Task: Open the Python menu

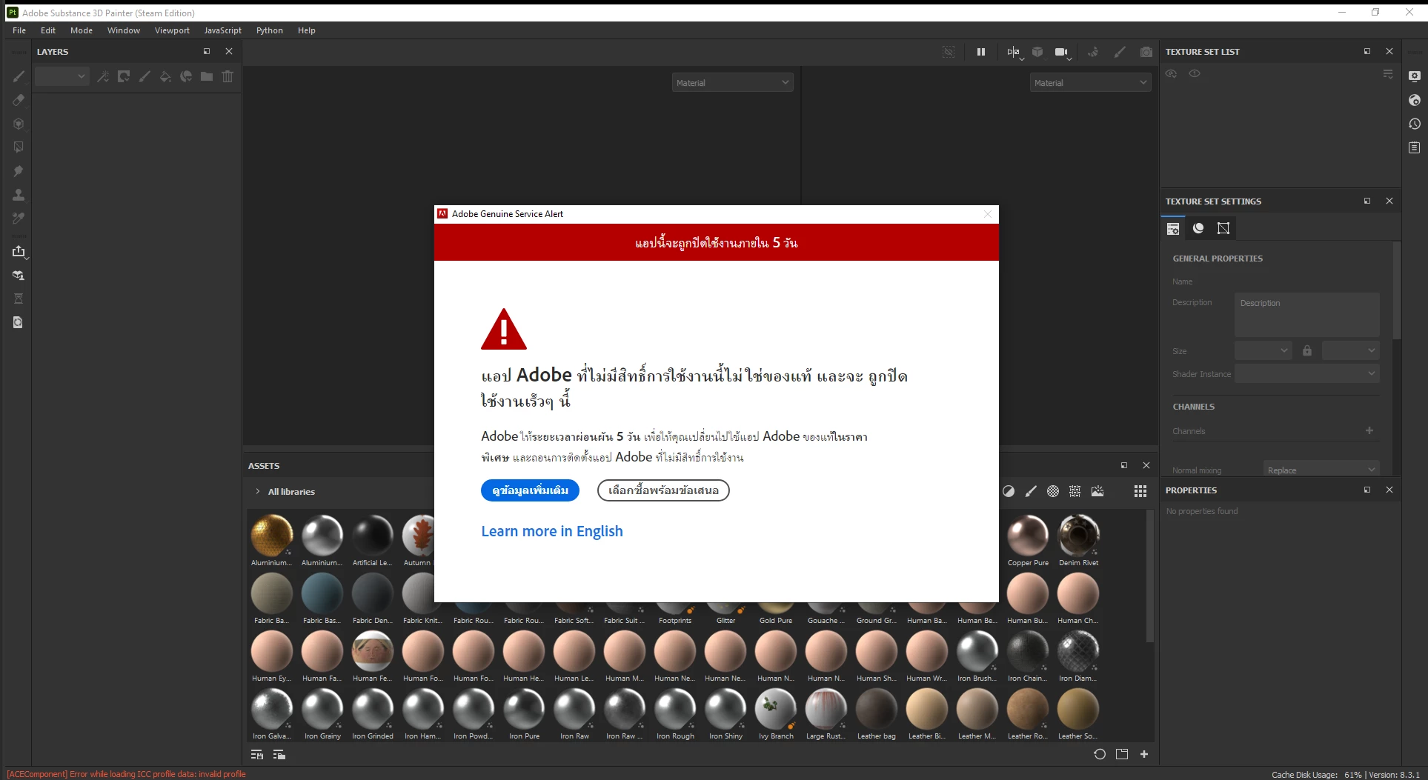Action: tap(270, 30)
